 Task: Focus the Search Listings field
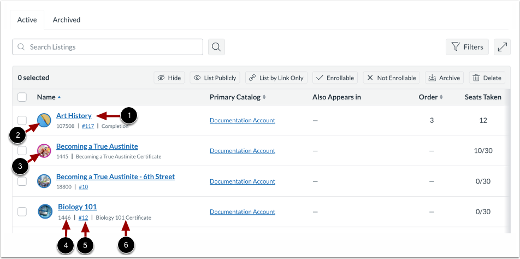pos(108,47)
